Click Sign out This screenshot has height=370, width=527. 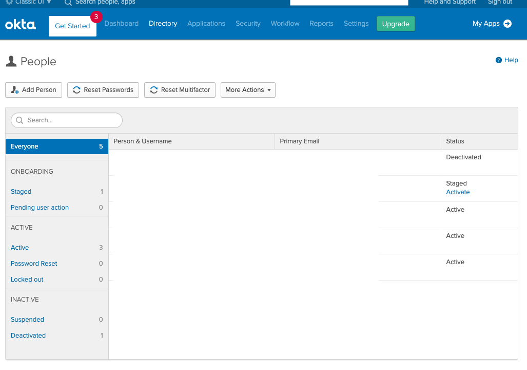click(x=500, y=2)
